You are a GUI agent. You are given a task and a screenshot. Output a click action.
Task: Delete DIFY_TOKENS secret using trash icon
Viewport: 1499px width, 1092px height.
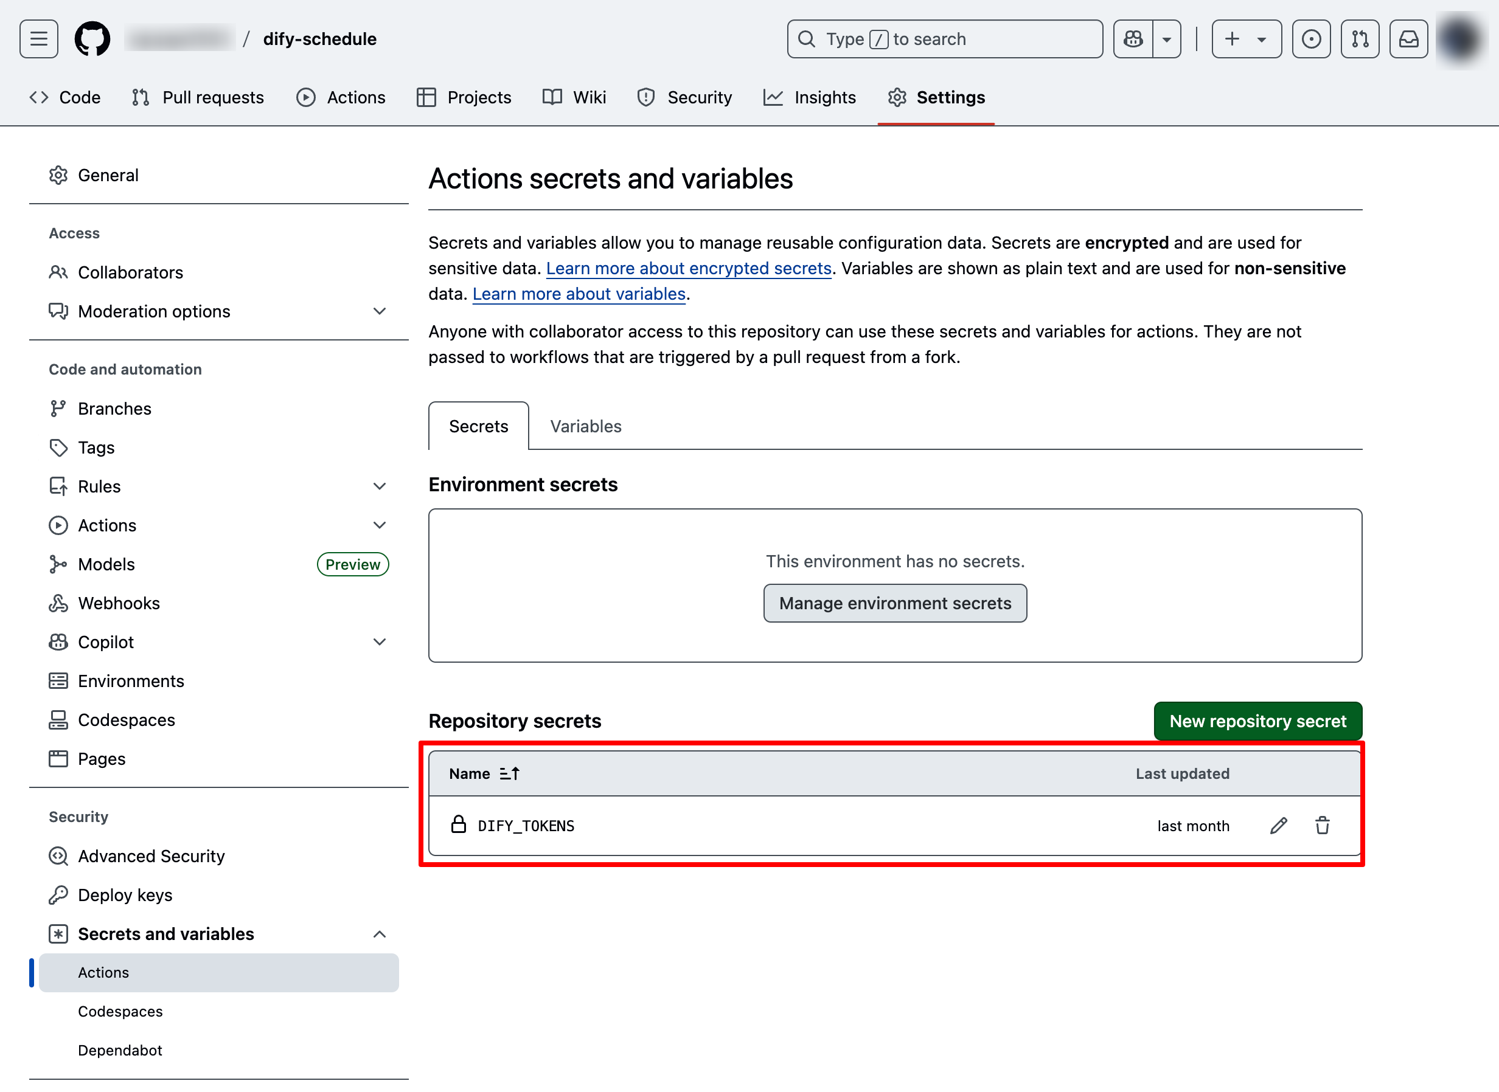[x=1323, y=826]
